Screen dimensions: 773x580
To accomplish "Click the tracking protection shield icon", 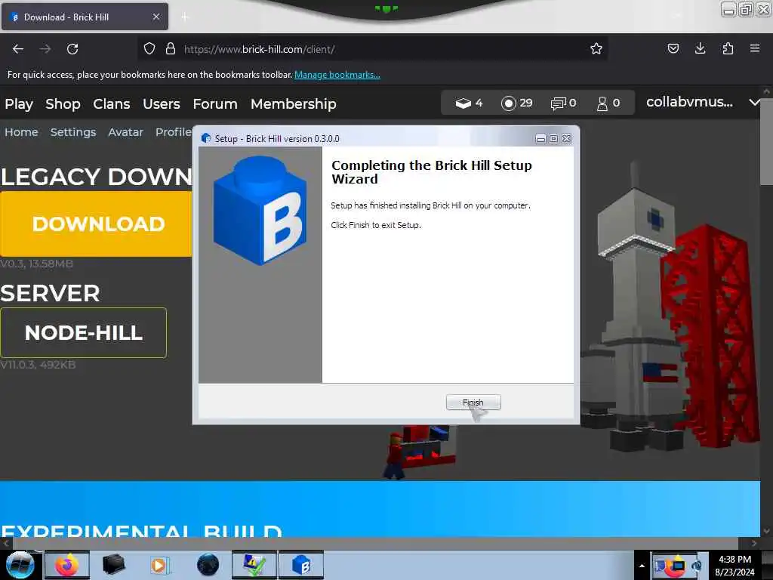I will [x=149, y=49].
